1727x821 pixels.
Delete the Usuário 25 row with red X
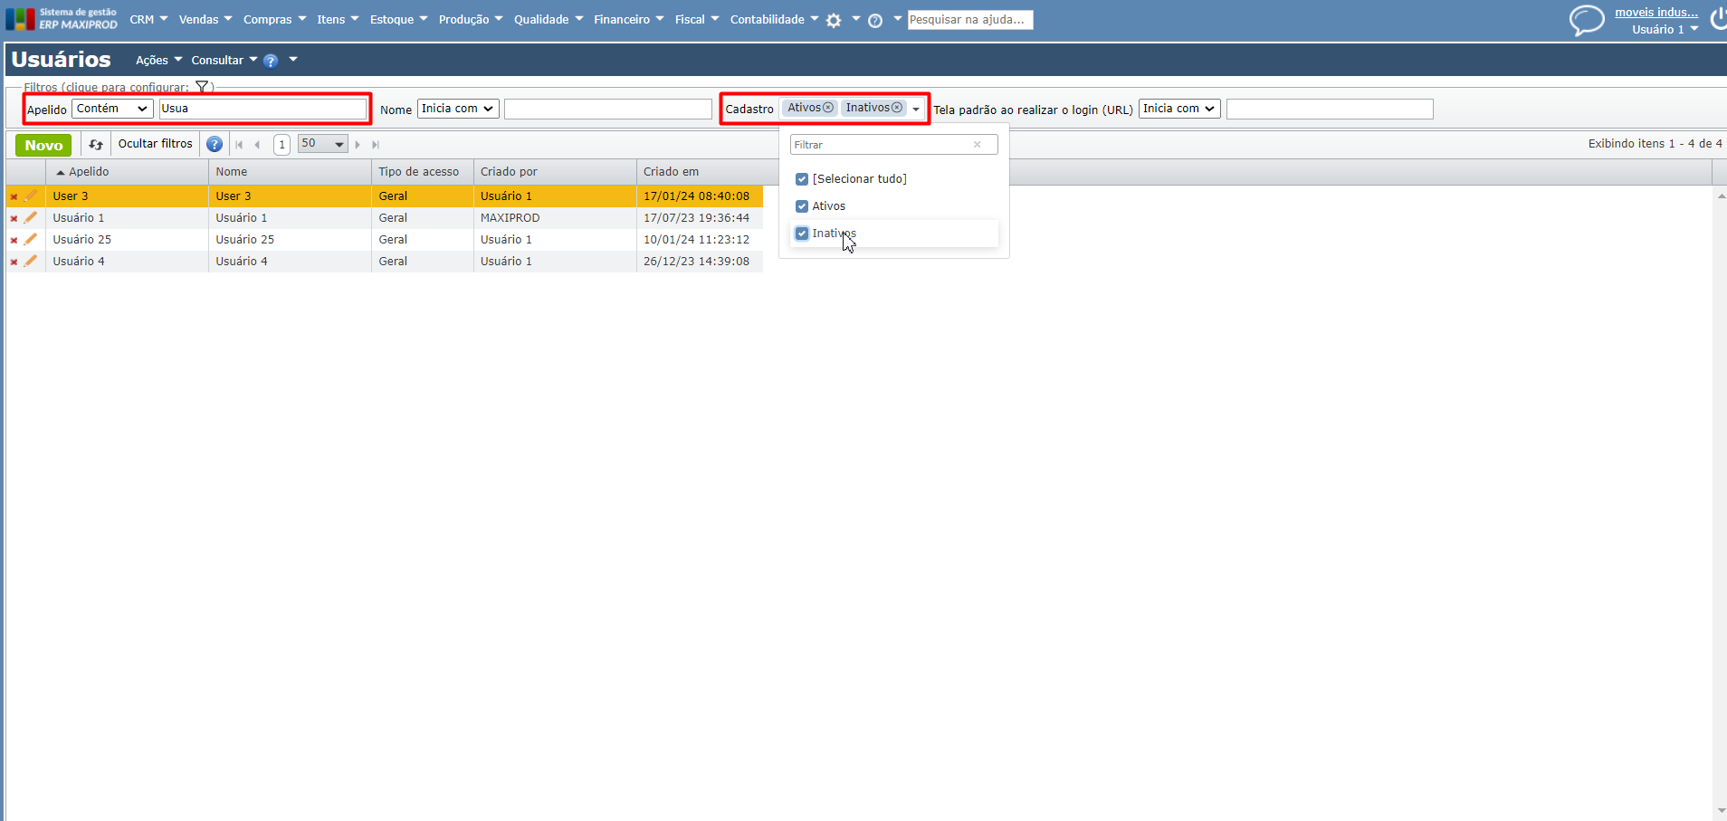point(14,240)
